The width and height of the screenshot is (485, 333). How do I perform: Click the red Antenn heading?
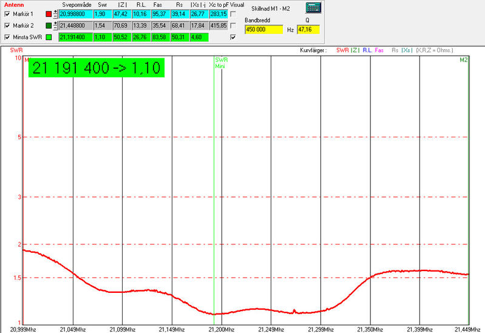(14, 5)
